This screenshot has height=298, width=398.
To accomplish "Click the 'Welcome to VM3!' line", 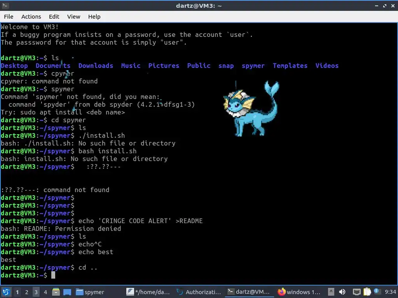I will 30,27.
